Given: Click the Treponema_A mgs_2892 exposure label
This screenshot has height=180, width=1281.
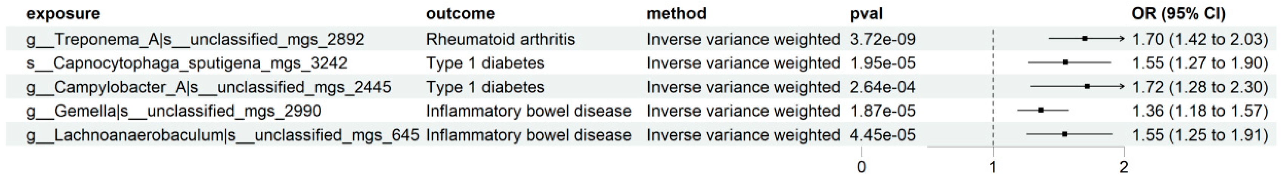Looking at the screenshot, I should (196, 39).
